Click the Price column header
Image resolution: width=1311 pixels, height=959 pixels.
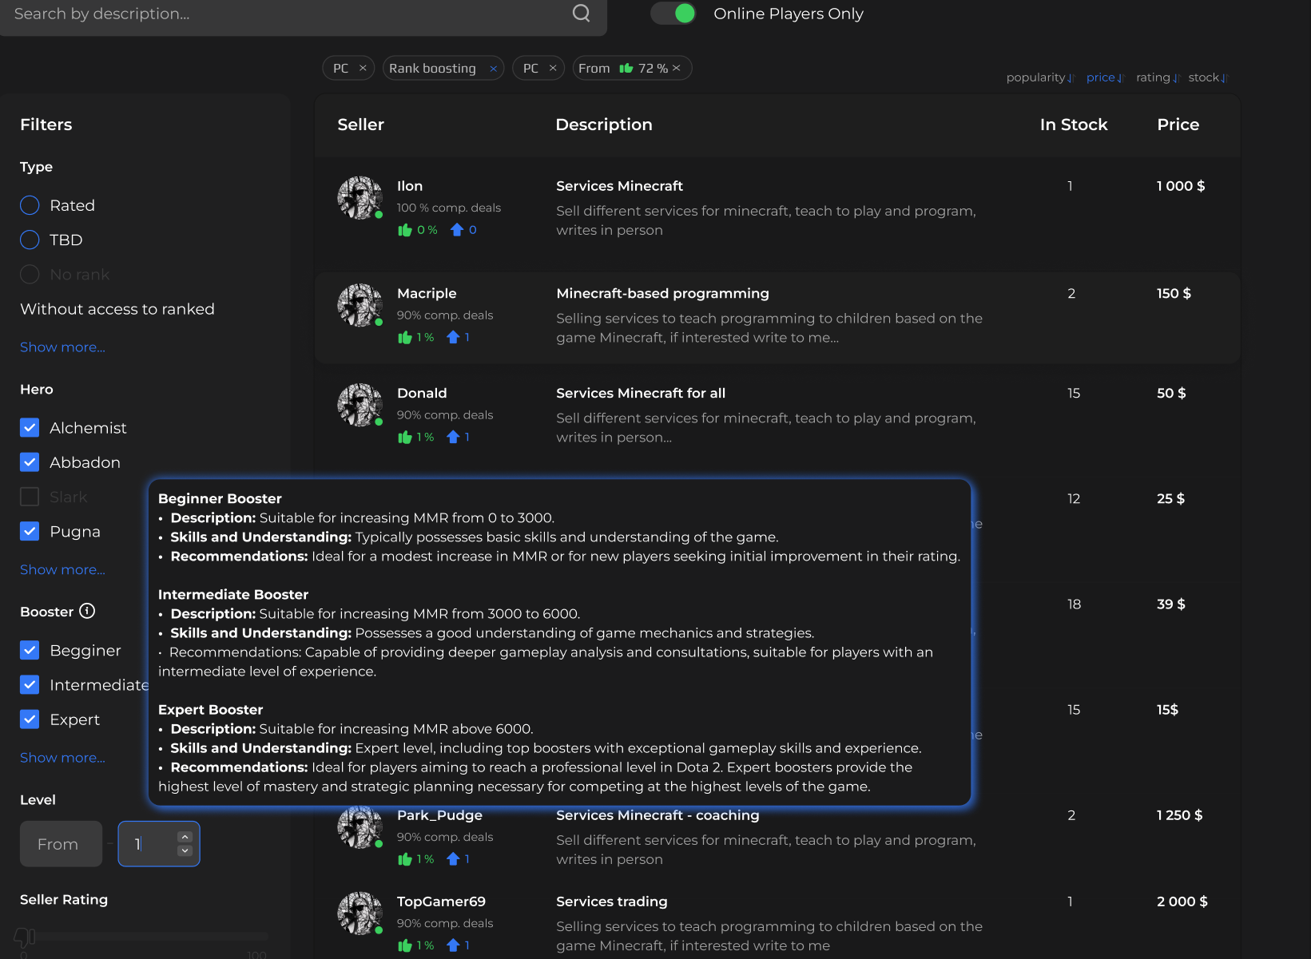[x=1178, y=125]
